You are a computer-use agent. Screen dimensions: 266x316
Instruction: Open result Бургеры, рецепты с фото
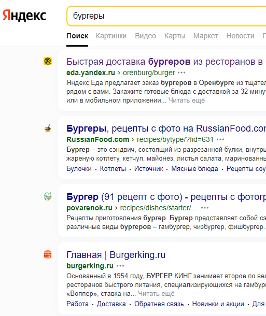pyautogui.click(x=166, y=128)
